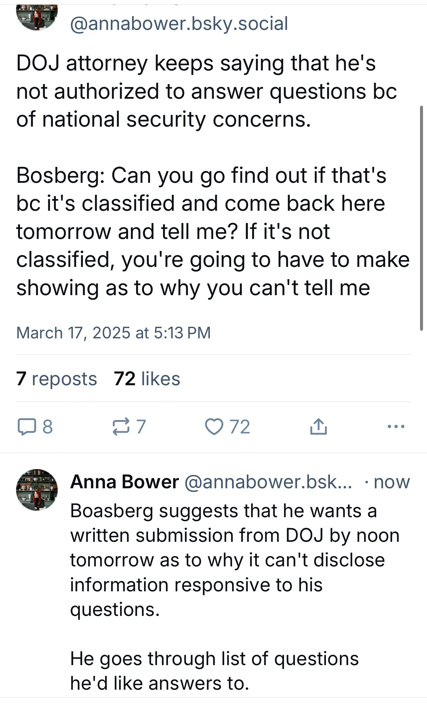Open the share icon on the post
Viewport: 427px width, 705px height.
[x=318, y=426]
